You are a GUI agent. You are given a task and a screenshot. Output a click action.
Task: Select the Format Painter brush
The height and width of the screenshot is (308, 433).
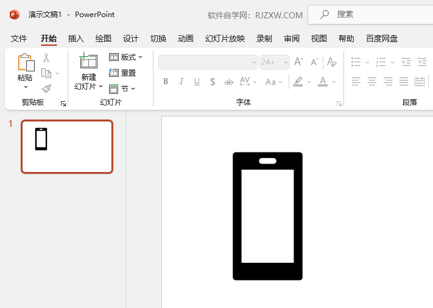tap(46, 89)
